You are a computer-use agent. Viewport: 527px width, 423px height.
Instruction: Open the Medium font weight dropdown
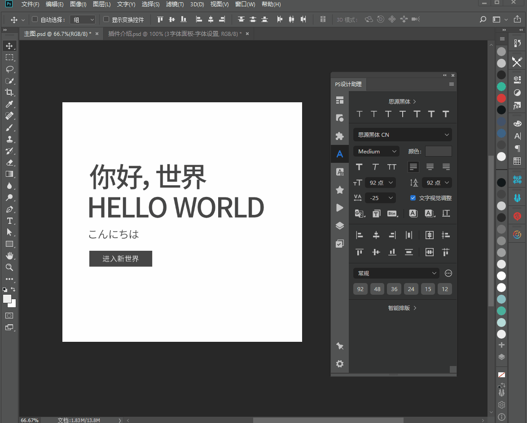376,151
